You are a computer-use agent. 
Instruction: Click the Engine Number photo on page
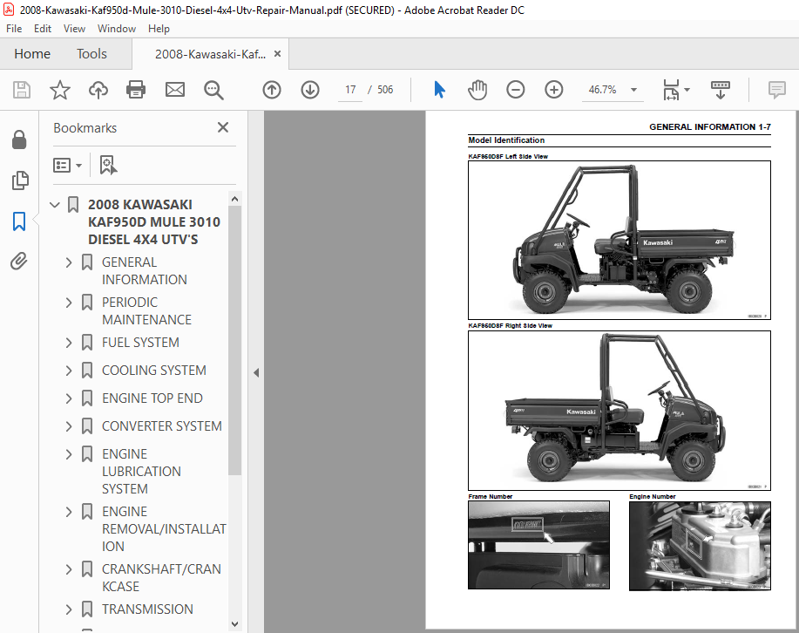[x=700, y=546]
